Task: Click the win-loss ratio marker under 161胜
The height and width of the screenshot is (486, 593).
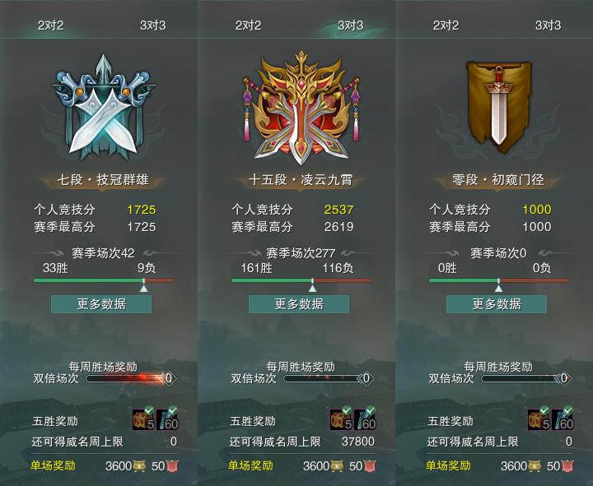Action: 312,285
